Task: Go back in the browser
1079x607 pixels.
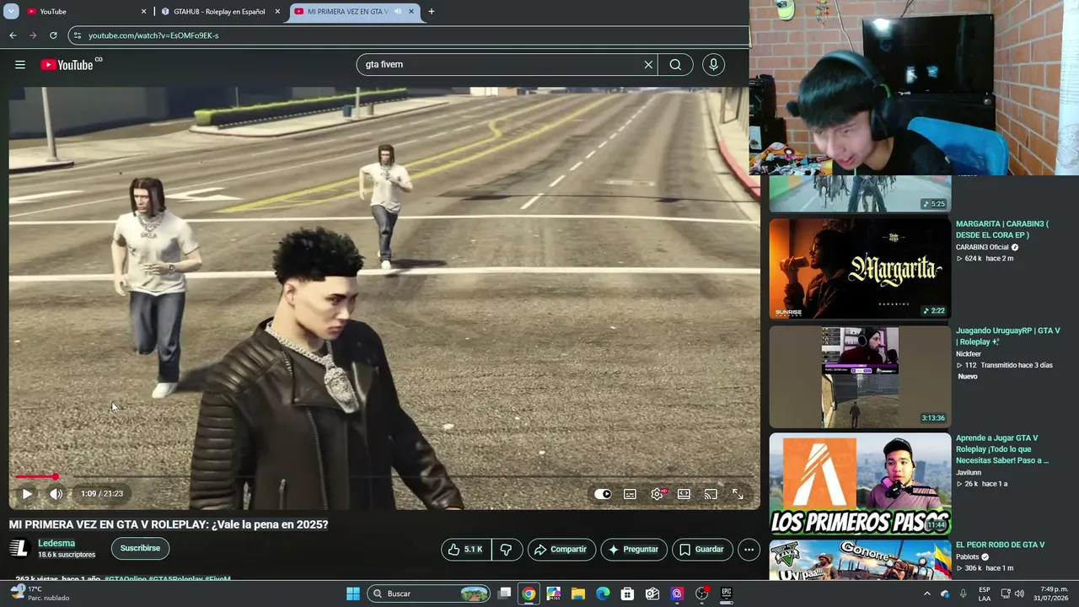Action: (13, 35)
